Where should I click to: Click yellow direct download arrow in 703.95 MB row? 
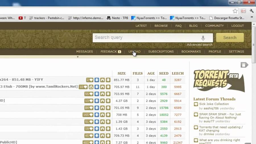[108, 94]
